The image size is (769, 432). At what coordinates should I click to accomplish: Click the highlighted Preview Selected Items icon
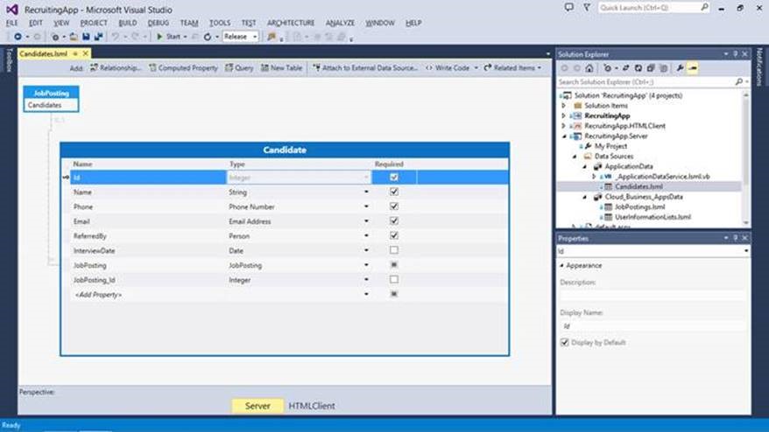(693, 68)
